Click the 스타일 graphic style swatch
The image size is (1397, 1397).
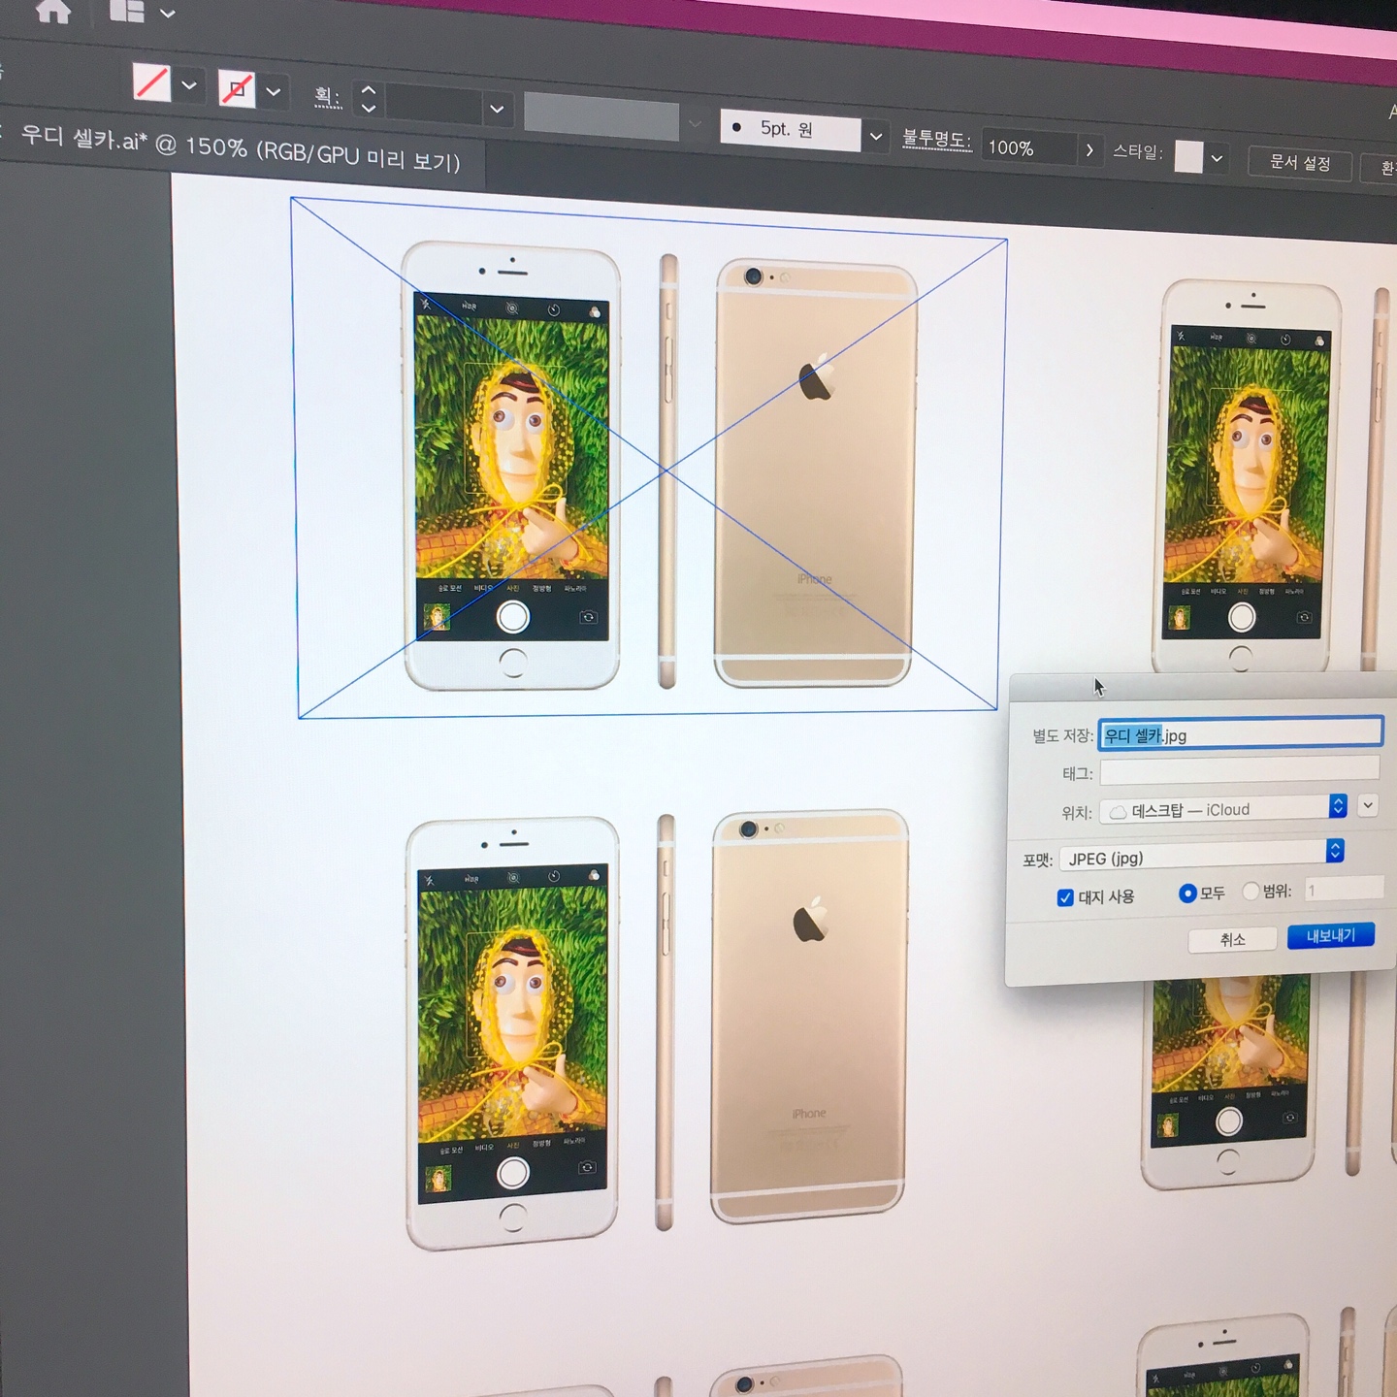(1188, 157)
